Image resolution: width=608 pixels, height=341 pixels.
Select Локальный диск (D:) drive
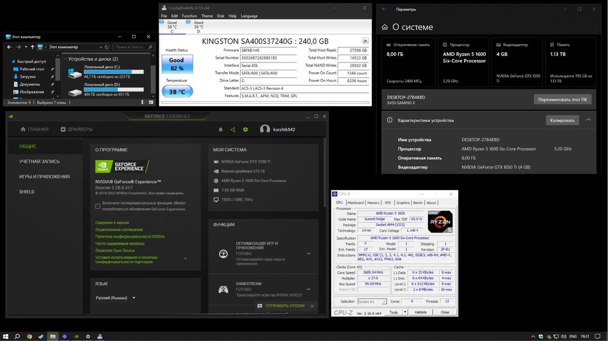(106, 89)
